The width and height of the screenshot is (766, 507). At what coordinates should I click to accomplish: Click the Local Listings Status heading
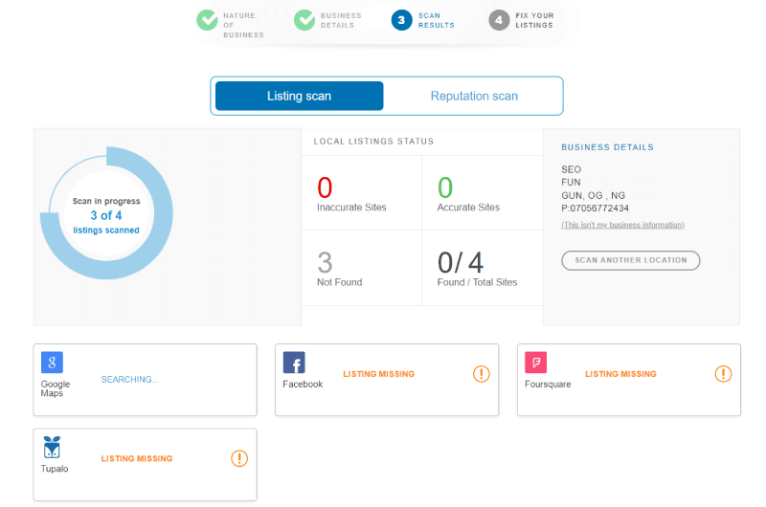373,141
